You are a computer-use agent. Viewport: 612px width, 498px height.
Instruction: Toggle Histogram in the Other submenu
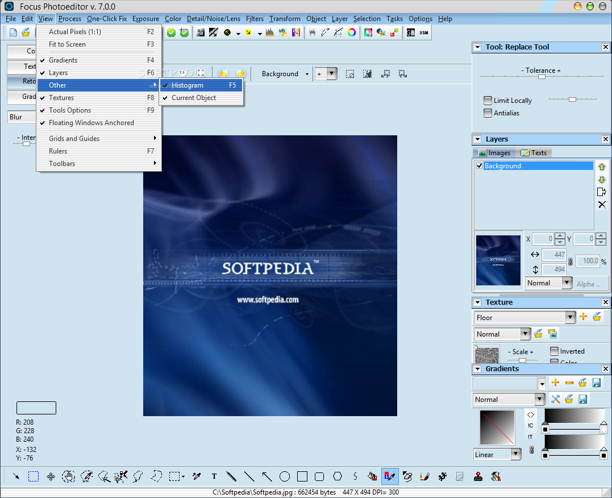coord(201,85)
